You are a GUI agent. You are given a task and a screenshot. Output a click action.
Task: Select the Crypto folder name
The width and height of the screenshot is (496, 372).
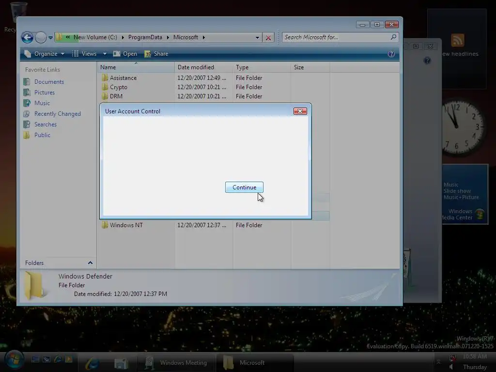click(118, 87)
